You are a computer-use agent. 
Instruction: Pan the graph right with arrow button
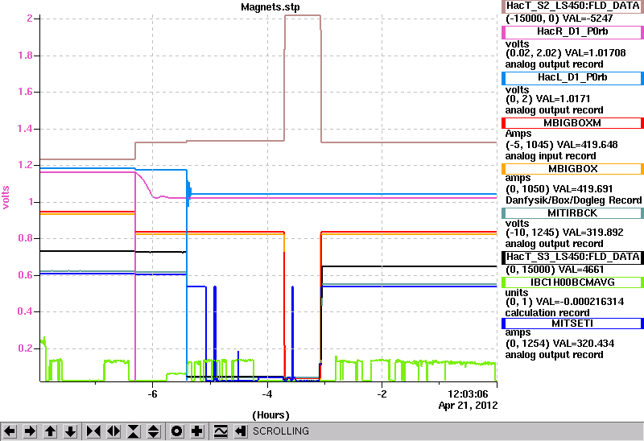coord(30,431)
